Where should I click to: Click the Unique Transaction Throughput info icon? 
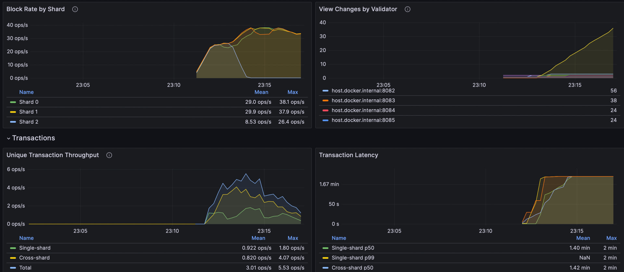[109, 155]
